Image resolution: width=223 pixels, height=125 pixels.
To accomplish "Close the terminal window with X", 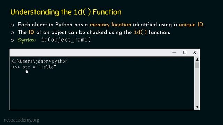I will pos(195,52).
